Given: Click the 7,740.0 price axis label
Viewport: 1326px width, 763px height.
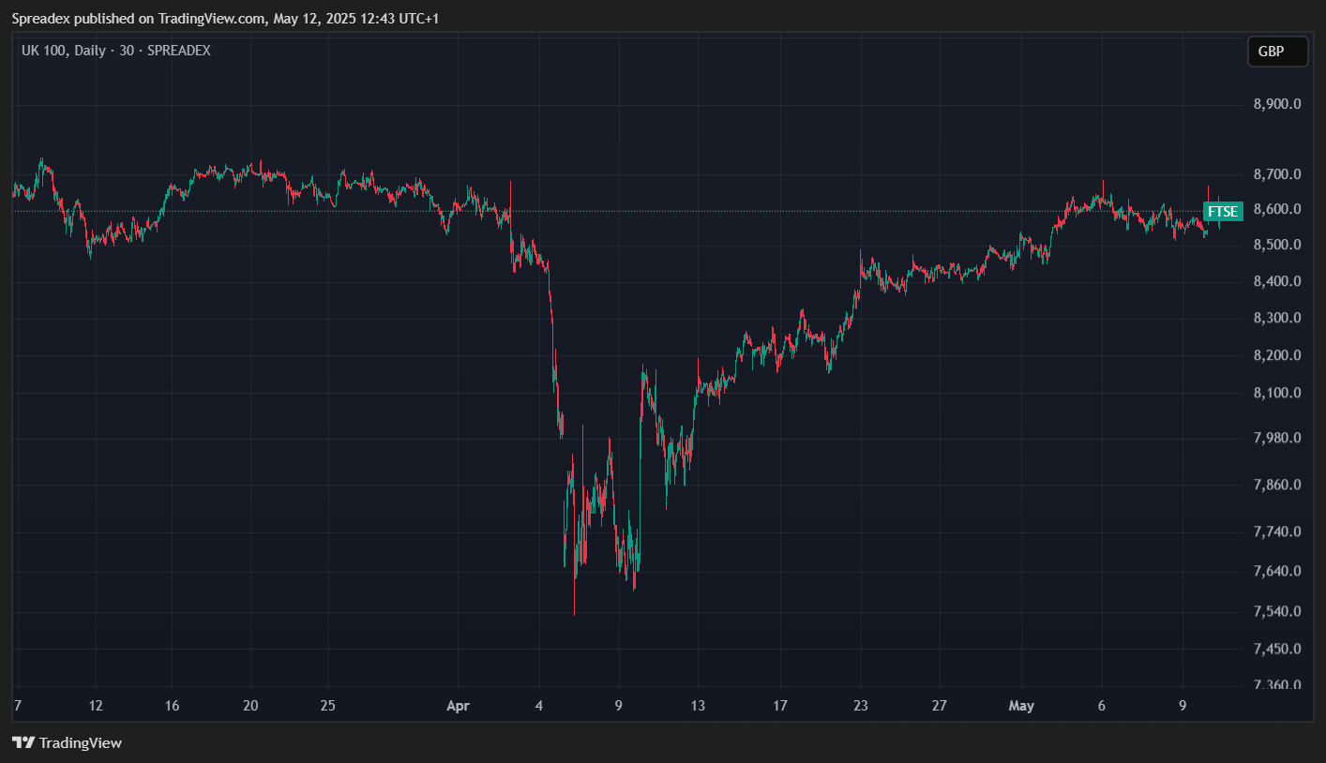Looking at the screenshot, I should click(x=1277, y=531).
